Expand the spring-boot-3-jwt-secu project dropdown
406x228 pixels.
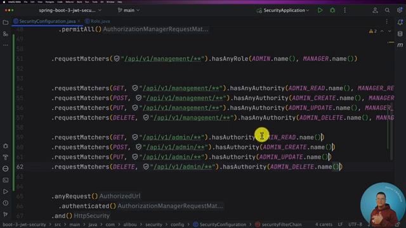coord(70,10)
